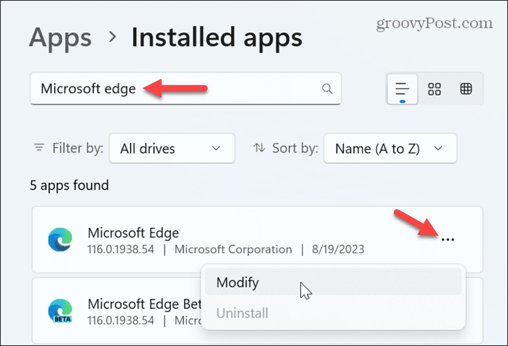508x346 pixels.
Task: Click the Filter by label
Action: pos(78,148)
